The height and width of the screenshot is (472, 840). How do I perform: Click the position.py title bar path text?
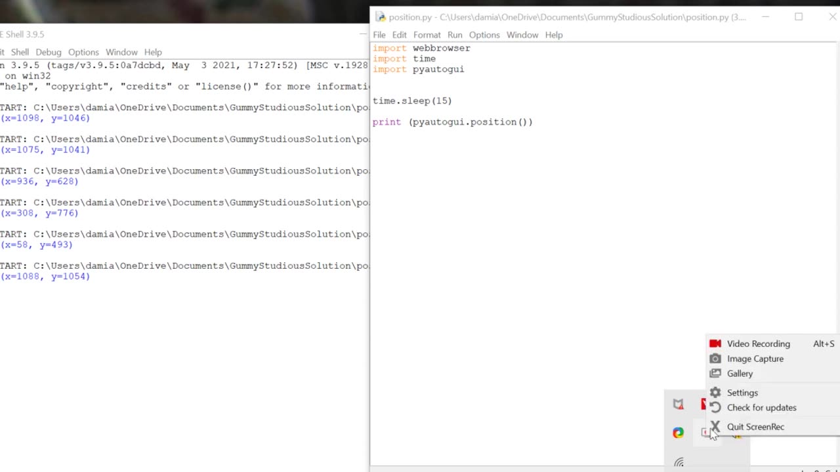pos(567,17)
